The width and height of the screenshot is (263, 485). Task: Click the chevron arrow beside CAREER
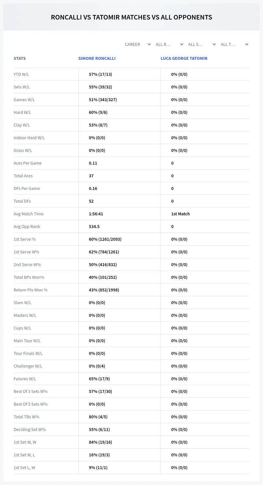pos(149,44)
